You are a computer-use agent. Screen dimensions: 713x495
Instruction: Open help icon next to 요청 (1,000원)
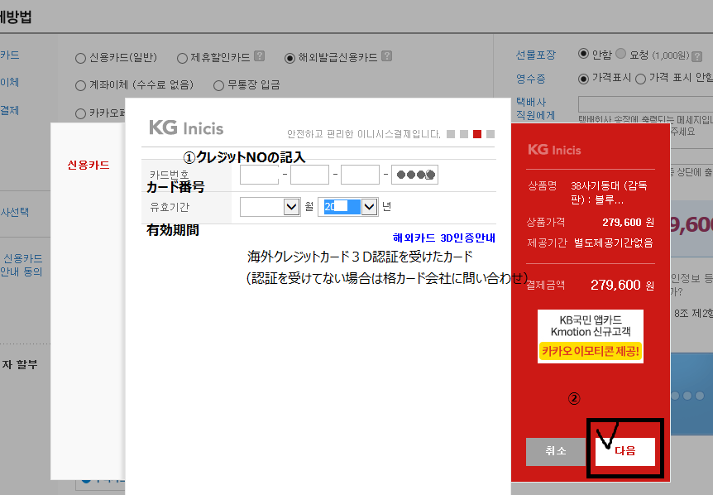click(x=696, y=57)
